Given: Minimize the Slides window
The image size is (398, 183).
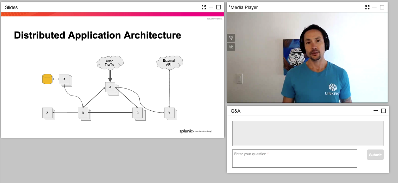Looking at the screenshot, I should pos(211,7).
